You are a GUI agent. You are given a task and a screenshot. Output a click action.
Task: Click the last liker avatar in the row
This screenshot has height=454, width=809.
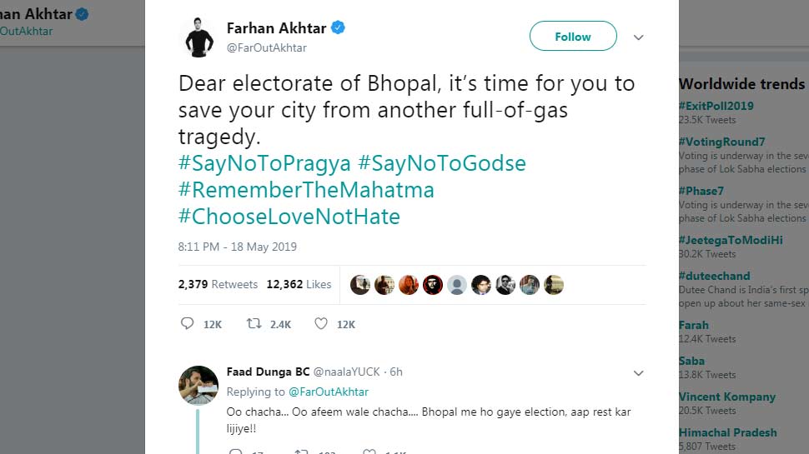pyautogui.click(x=554, y=285)
